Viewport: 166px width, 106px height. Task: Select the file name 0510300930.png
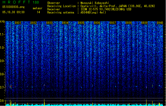tap(13, 7)
